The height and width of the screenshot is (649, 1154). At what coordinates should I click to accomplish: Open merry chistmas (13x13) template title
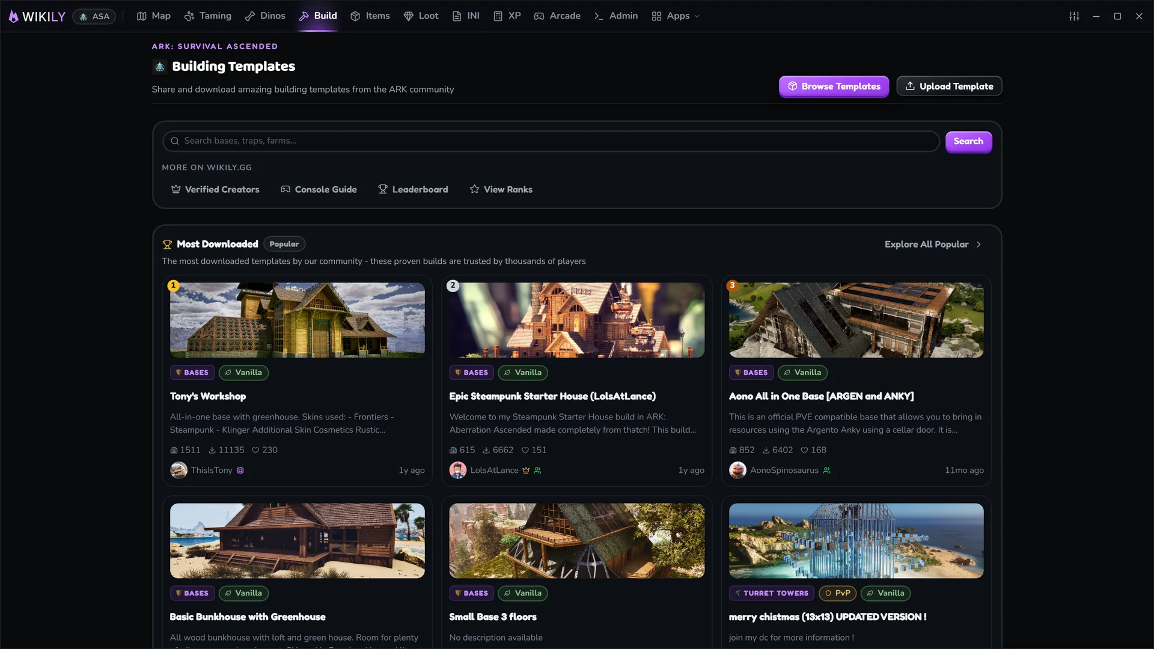coord(828,617)
